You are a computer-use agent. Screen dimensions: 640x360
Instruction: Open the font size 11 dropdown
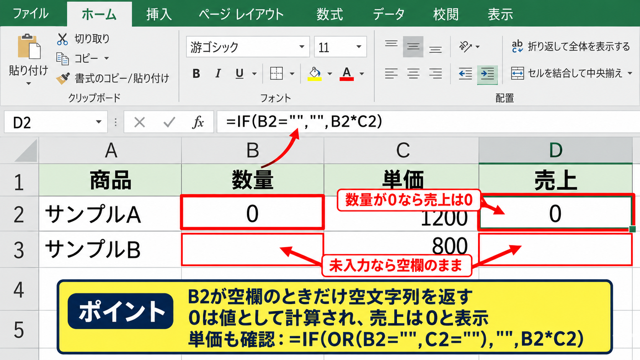[x=359, y=47]
